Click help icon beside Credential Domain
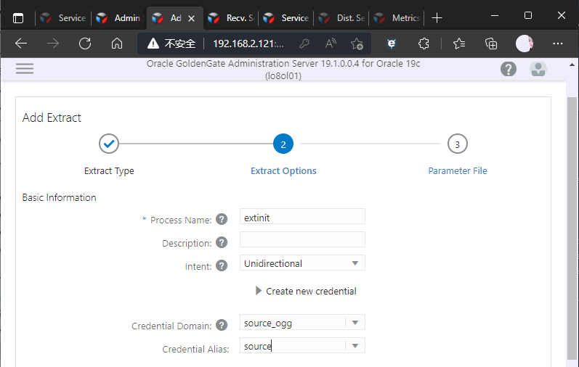 tap(222, 326)
